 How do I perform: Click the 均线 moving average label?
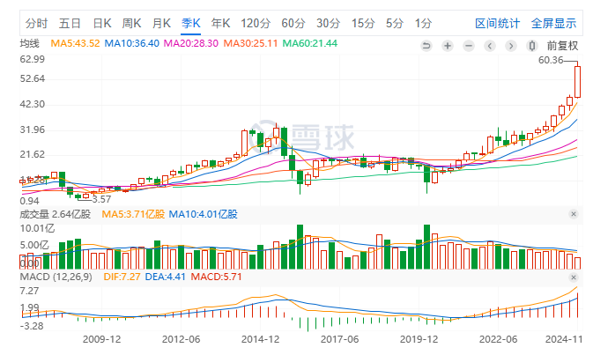pyautogui.click(x=29, y=43)
